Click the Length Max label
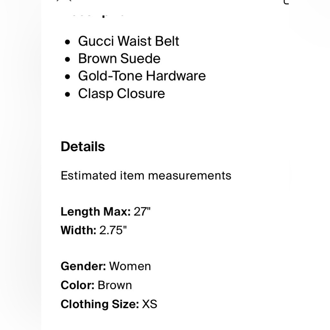 coord(96,212)
